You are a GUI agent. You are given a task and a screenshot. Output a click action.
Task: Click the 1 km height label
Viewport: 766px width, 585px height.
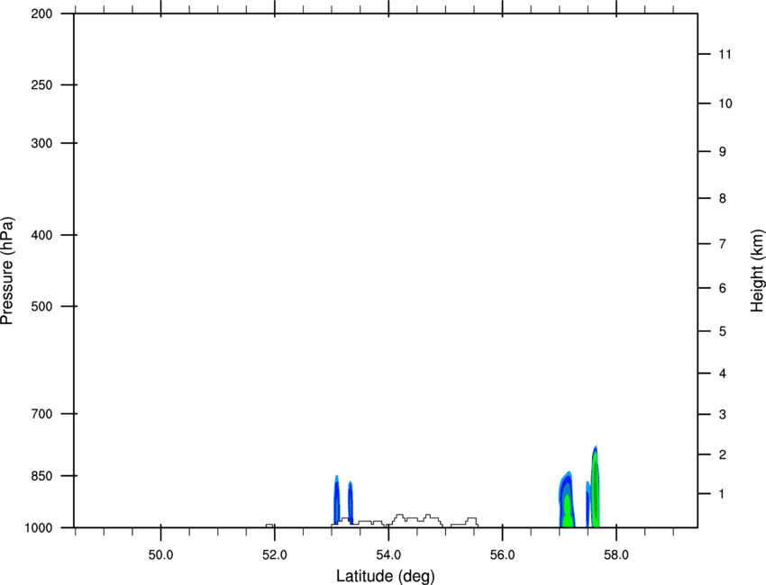pos(722,494)
